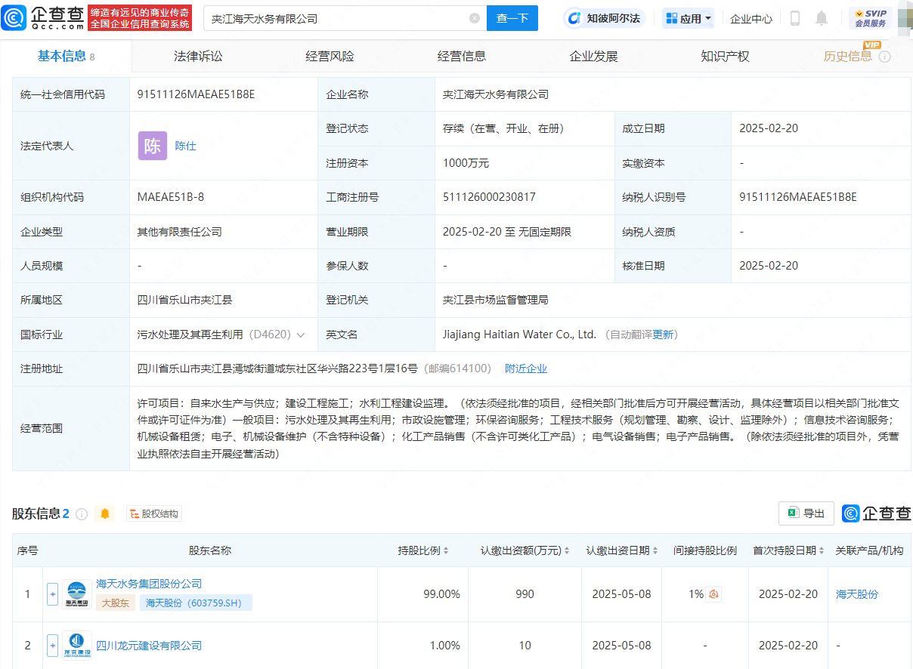
Task: Open the 附近企业 nearby companies link
Action: click(525, 368)
